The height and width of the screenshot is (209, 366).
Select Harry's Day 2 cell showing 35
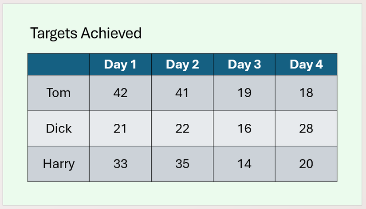tap(182, 164)
